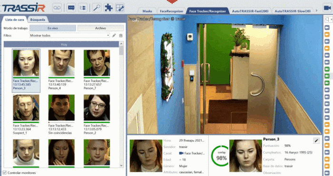Switch to the Búsqueda tab
This screenshot has height=176, width=333.
click(x=38, y=19)
